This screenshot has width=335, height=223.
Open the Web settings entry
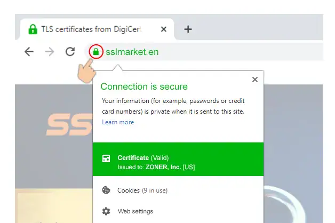tap(135, 211)
